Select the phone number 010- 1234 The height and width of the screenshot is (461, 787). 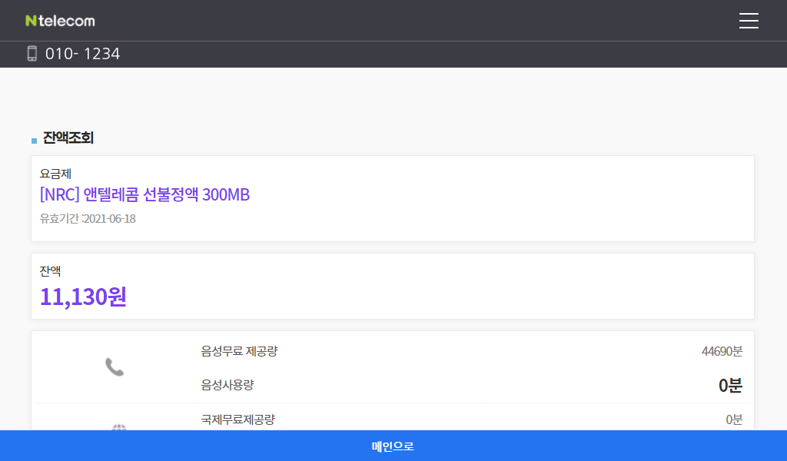pyautogui.click(x=83, y=54)
